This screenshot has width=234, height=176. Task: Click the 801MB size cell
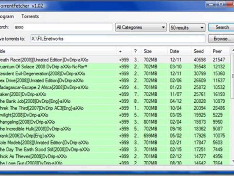coord(151,122)
